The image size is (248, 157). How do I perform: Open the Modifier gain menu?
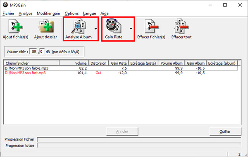tap(48, 14)
